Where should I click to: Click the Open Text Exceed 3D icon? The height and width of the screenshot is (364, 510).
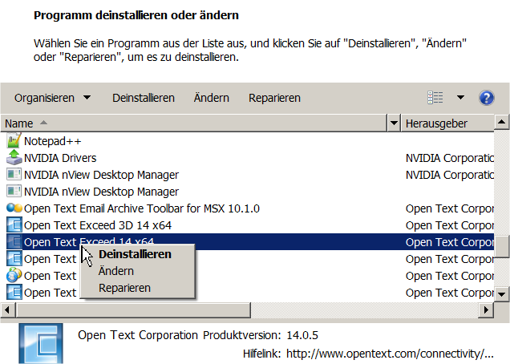pyautogui.click(x=14, y=225)
